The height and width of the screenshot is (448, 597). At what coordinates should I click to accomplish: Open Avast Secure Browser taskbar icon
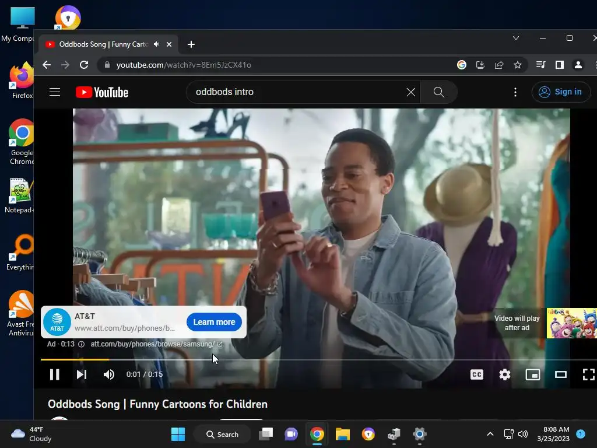[x=368, y=434]
